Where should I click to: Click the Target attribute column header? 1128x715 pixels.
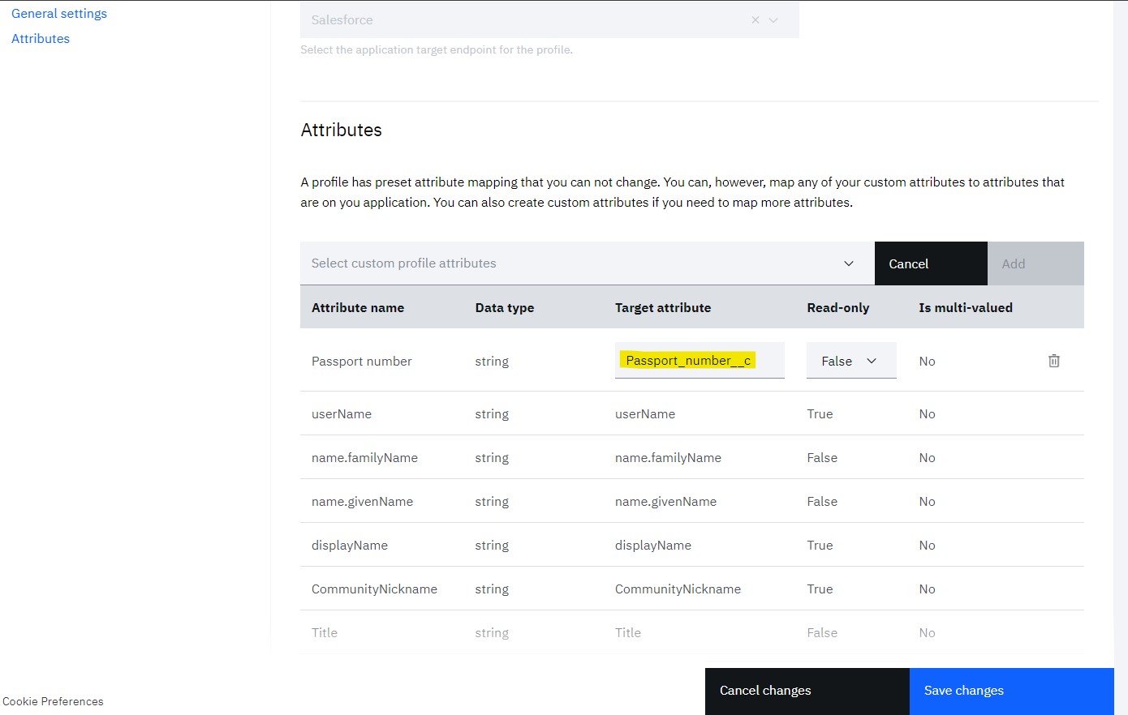(x=663, y=308)
